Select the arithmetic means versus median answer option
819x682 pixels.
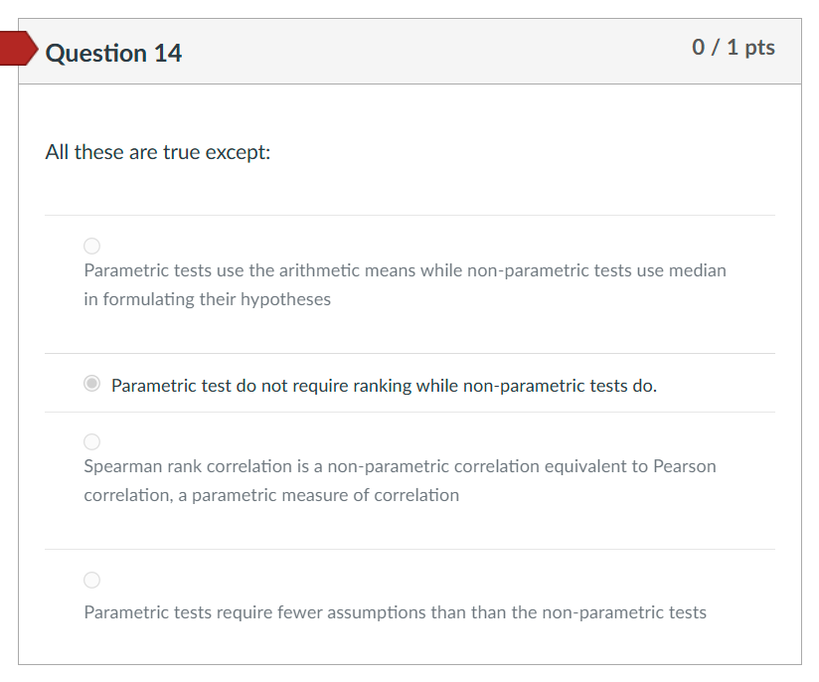tap(91, 246)
